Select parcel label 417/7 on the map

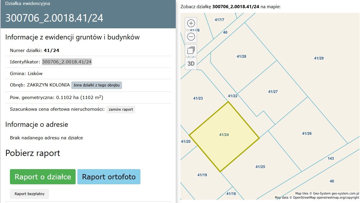coord(220,20)
